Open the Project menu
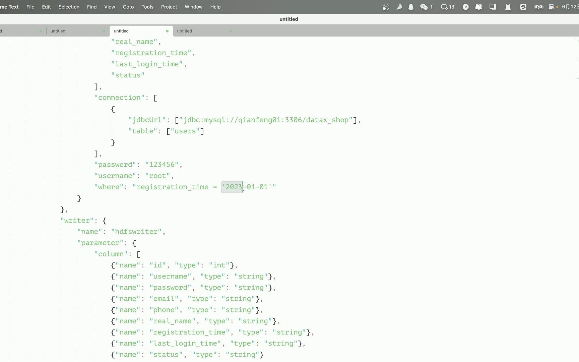Screen dimensions: 579x362 169,7
